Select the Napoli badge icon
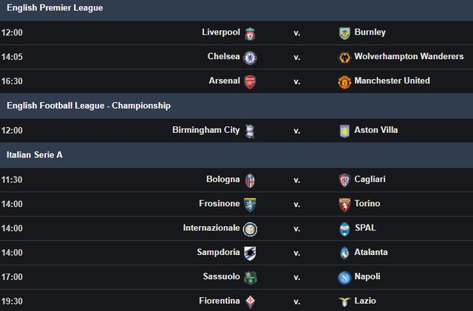 point(343,278)
